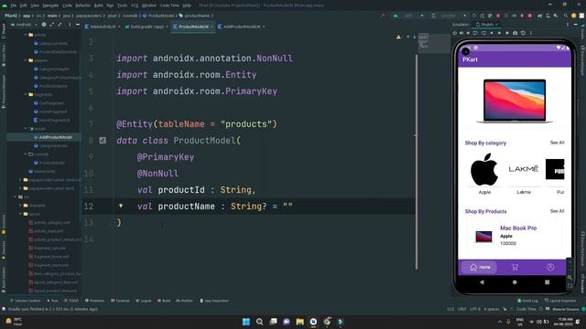This screenshot has height=329, width=586.
Task: Click Android home button on emulator
Action: [x=515, y=282]
